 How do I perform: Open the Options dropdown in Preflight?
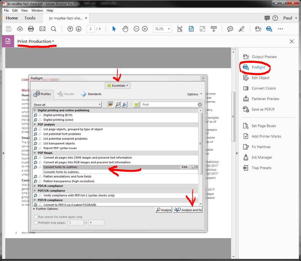[195, 94]
